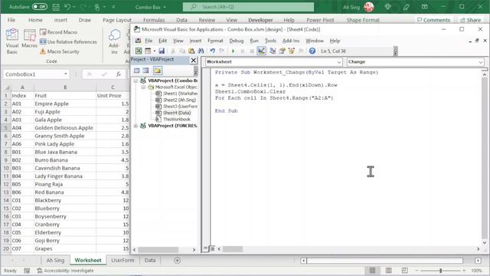The height and width of the screenshot is (276, 490).
Task: Open Macro Security settings
Action: coord(60,51)
